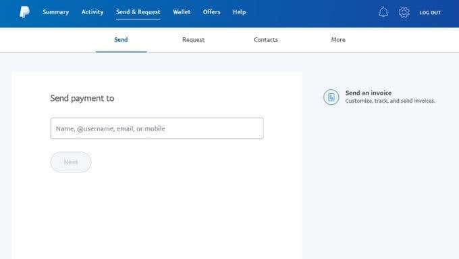Image resolution: width=459 pixels, height=259 pixels.
Task: Open the Activity page
Action: pyautogui.click(x=92, y=12)
